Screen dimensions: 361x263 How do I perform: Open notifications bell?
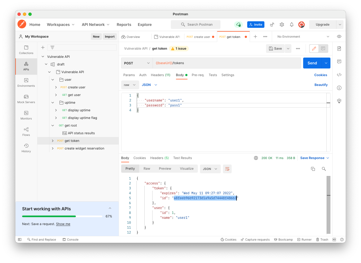coord(292,25)
